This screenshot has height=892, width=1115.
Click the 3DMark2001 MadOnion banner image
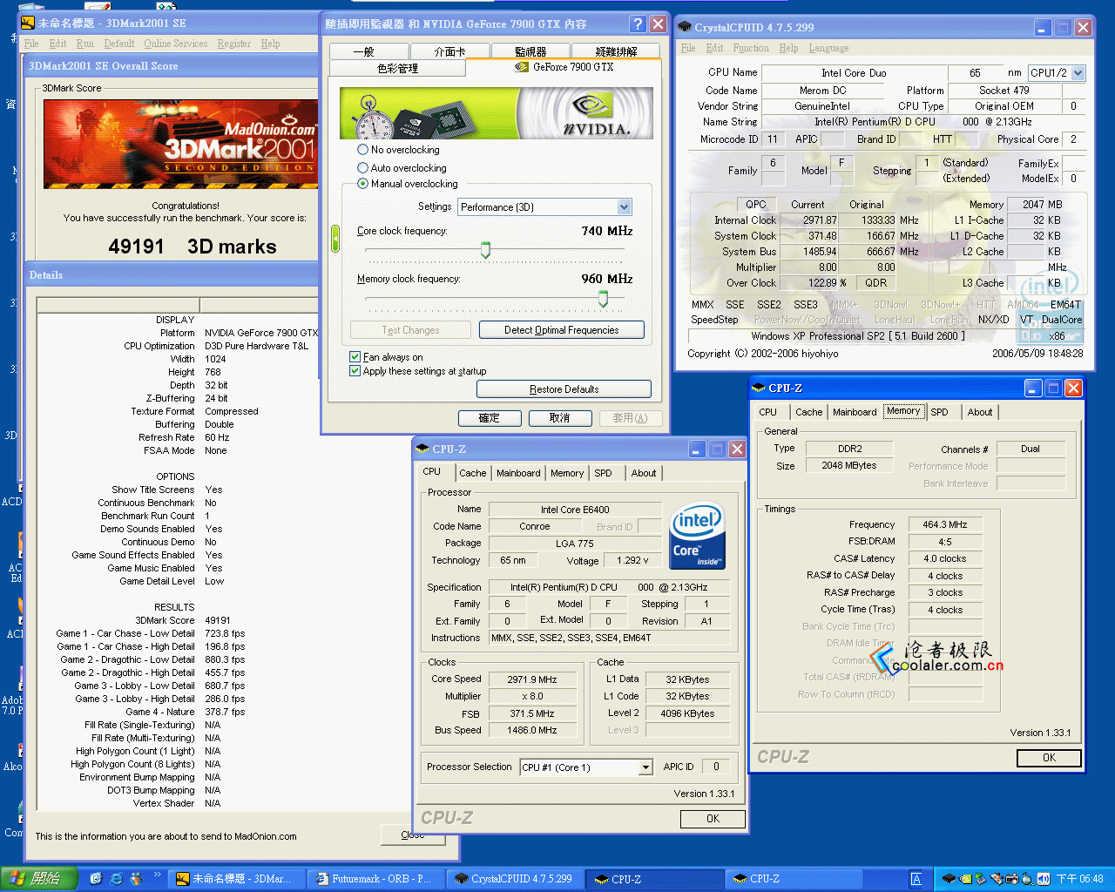click(x=180, y=144)
